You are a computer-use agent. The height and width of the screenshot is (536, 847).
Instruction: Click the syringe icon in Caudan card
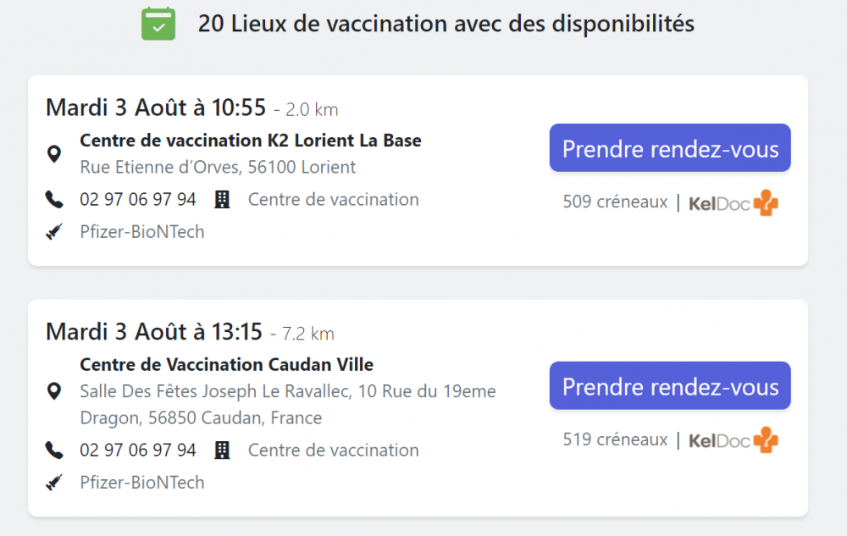(x=54, y=483)
